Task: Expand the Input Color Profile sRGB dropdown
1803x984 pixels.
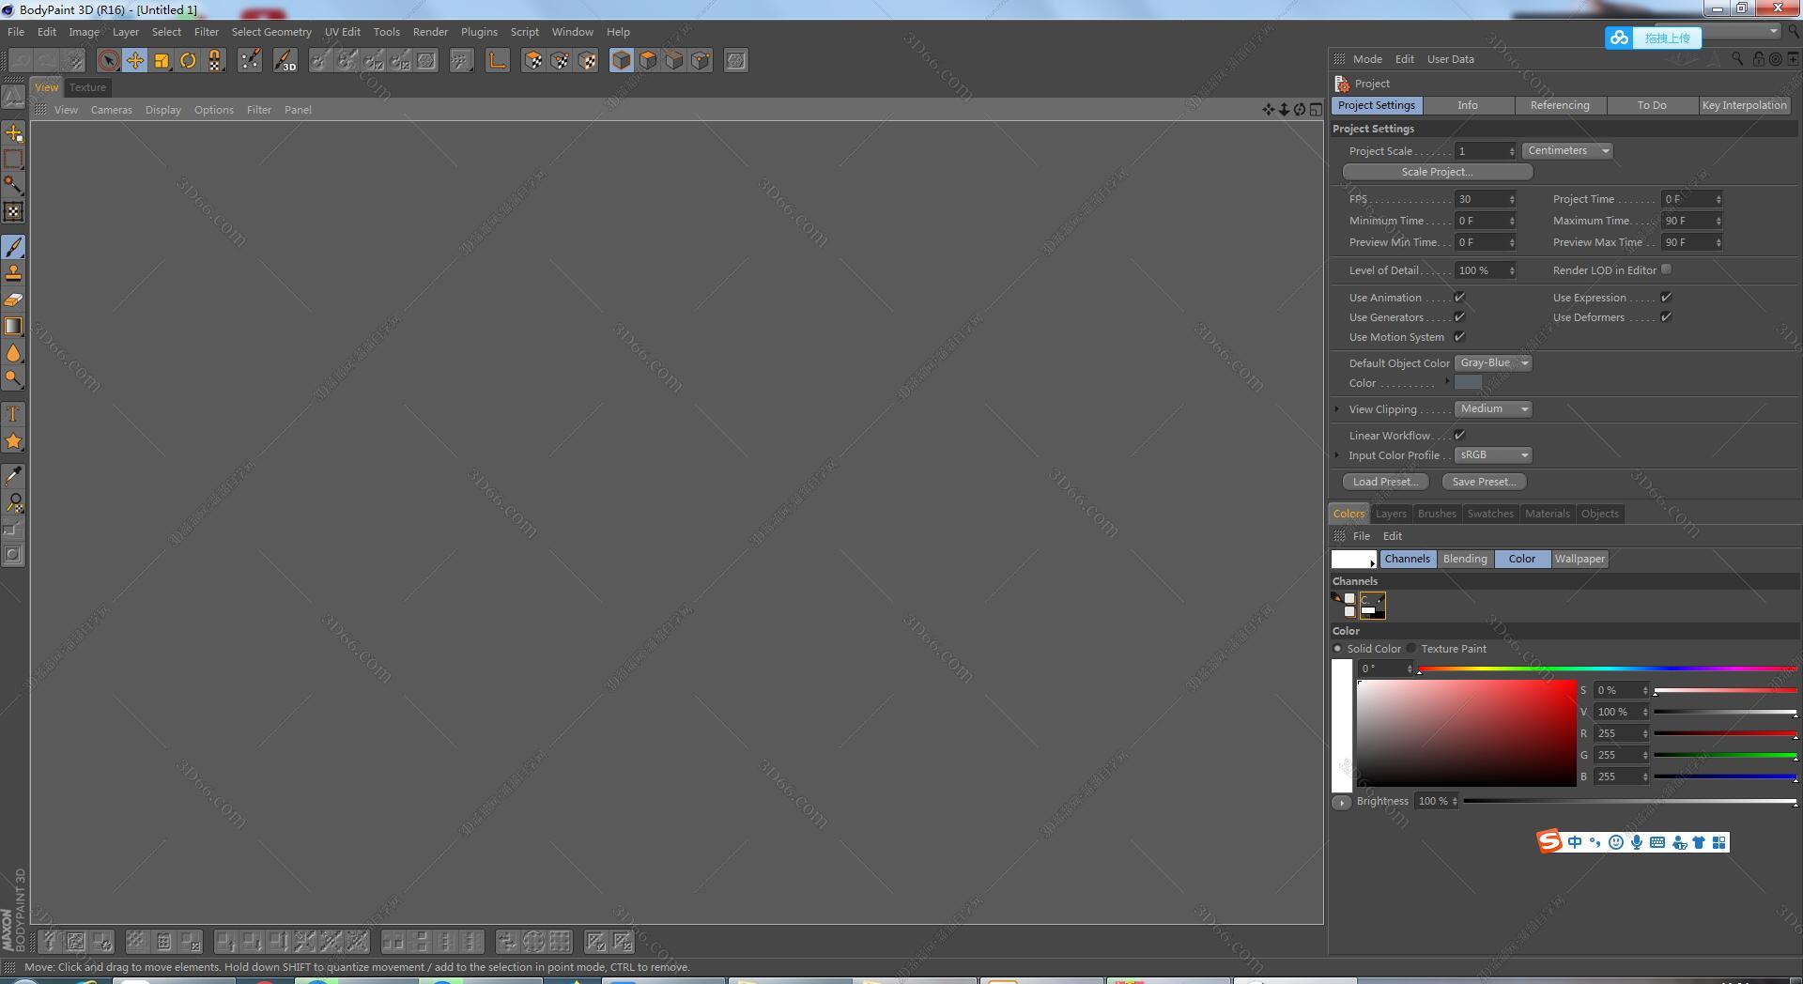Action: click(x=1493, y=454)
